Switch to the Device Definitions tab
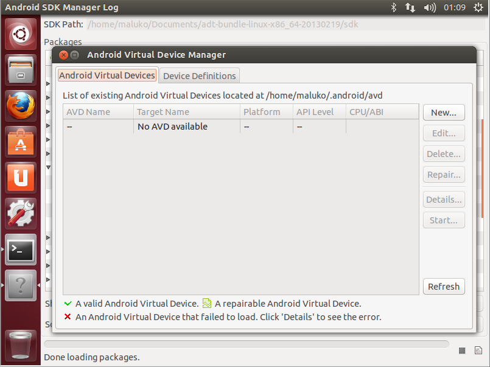 pos(200,76)
